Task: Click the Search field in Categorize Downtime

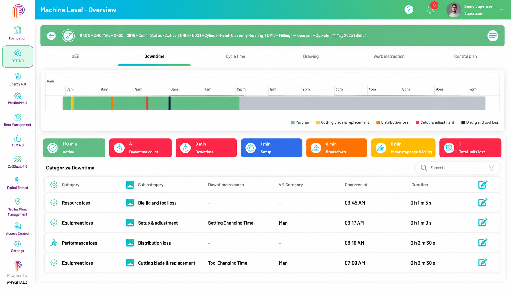Action: [x=458, y=168]
